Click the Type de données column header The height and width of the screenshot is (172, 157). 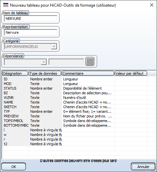coord(45,73)
